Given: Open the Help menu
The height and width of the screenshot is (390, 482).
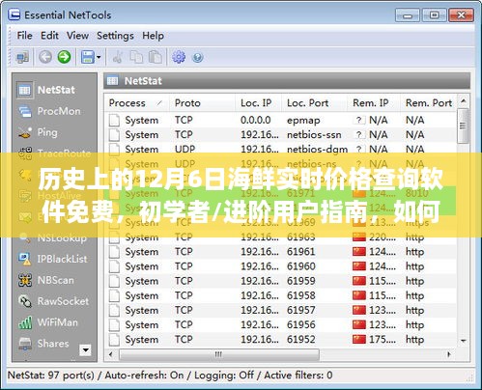Looking at the screenshot, I should tap(154, 36).
